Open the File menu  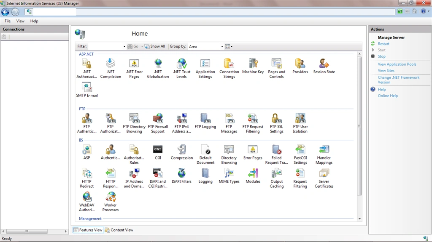[8, 21]
